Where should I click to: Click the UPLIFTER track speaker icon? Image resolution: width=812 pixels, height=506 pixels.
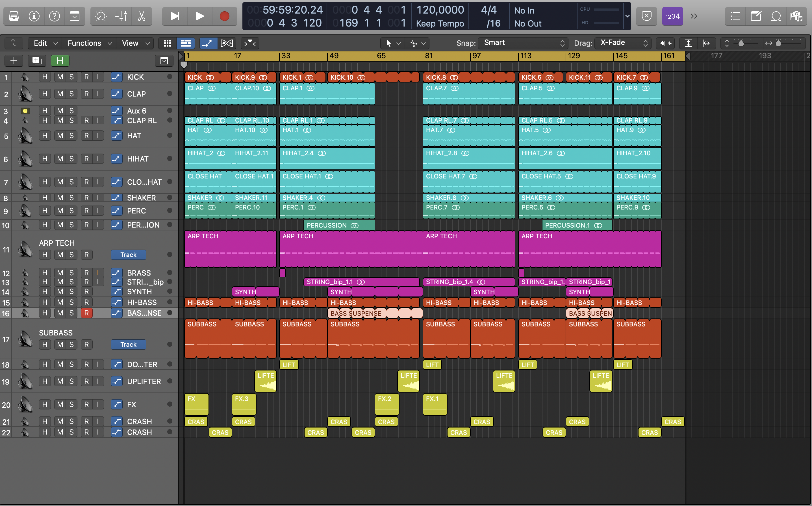tap(25, 381)
